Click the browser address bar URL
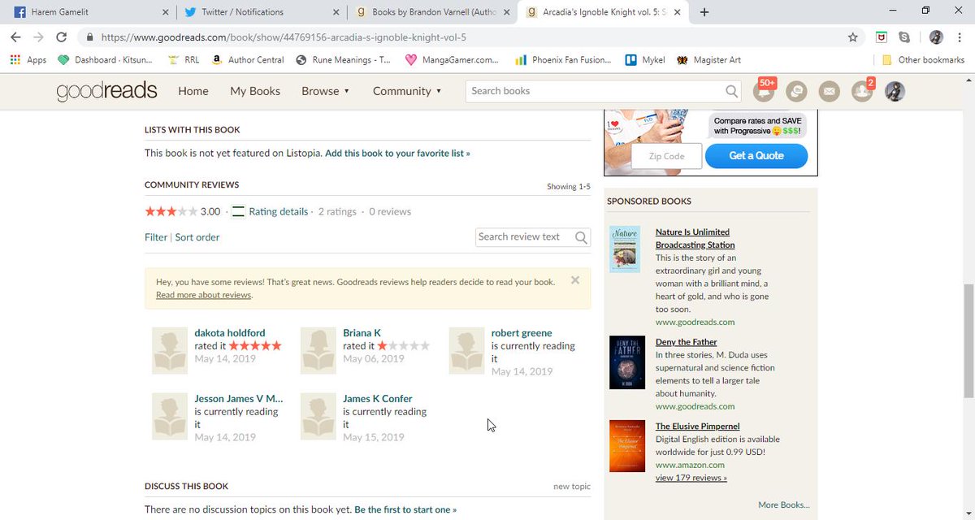The width and height of the screenshot is (975, 520). pyautogui.click(x=284, y=37)
